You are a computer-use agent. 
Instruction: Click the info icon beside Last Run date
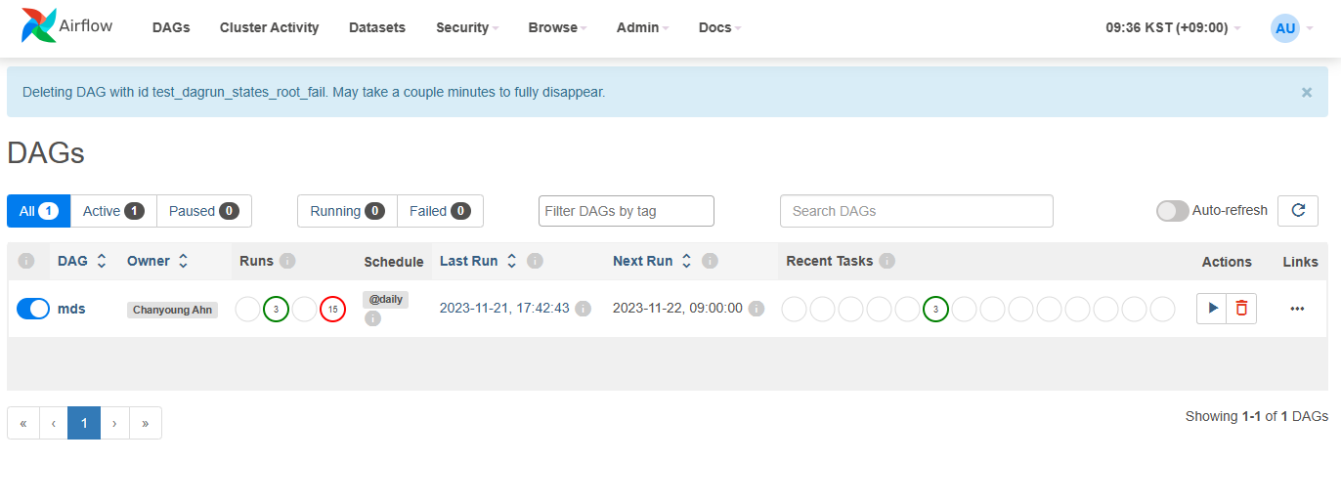[583, 309]
